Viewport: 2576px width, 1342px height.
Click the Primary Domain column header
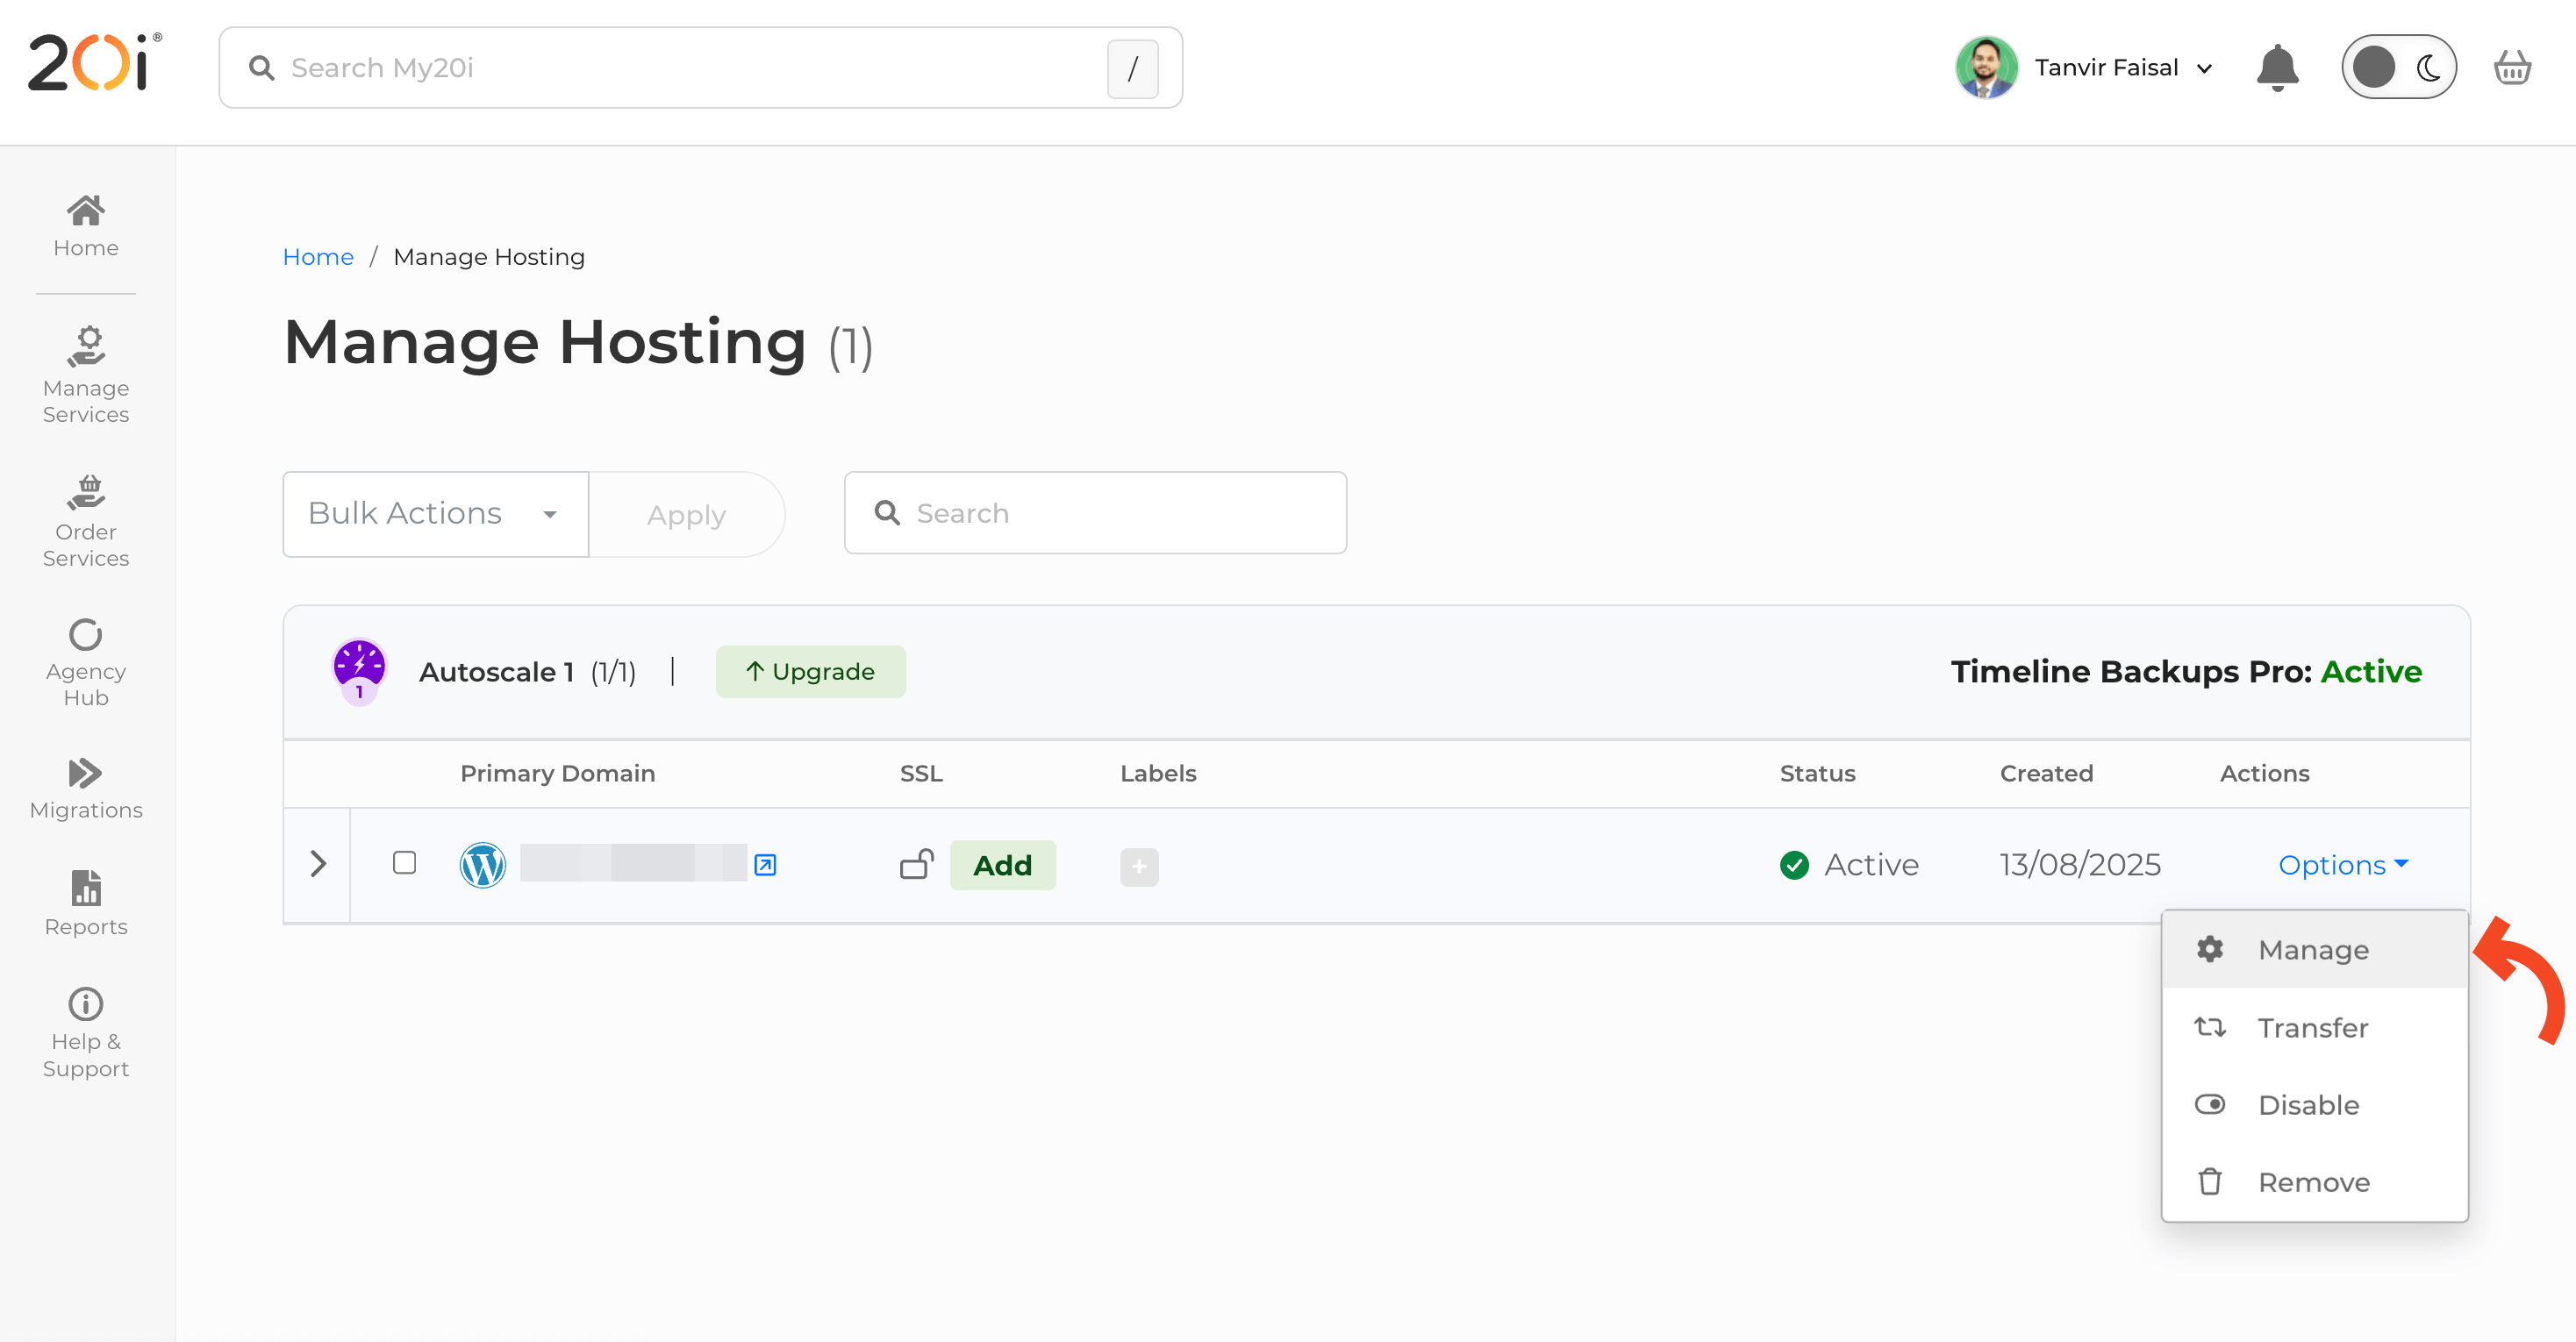point(557,773)
